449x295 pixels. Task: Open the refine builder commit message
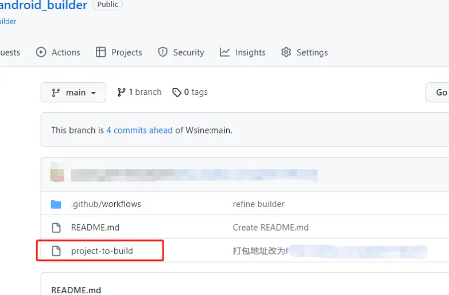click(x=258, y=204)
